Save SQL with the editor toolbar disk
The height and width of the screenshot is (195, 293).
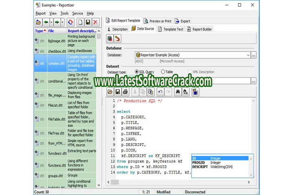click(x=118, y=92)
